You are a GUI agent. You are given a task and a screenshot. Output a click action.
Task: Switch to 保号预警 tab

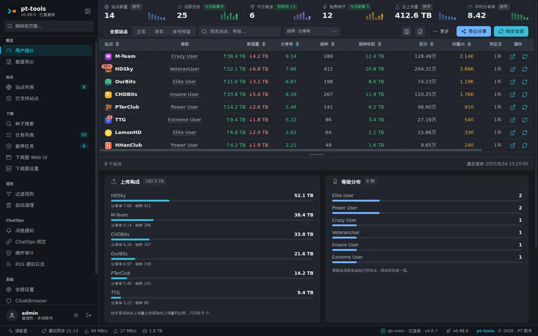pyautogui.click(x=182, y=31)
